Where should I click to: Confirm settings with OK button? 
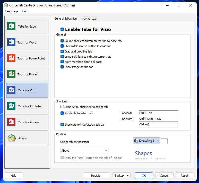[x=144, y=176]
